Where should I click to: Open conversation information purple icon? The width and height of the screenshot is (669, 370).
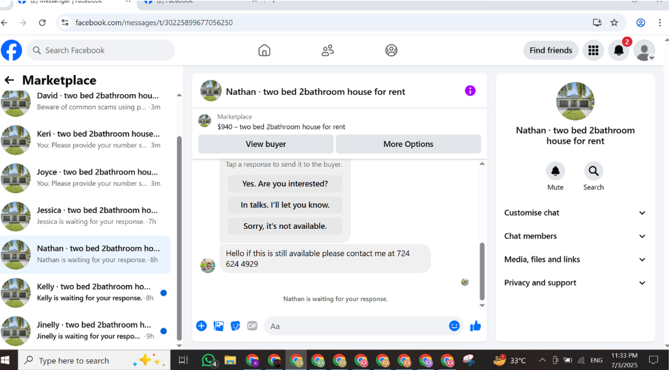[x=470, y=90]
